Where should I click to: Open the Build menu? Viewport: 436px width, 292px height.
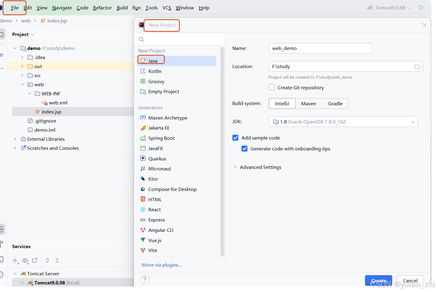[122, 8]
